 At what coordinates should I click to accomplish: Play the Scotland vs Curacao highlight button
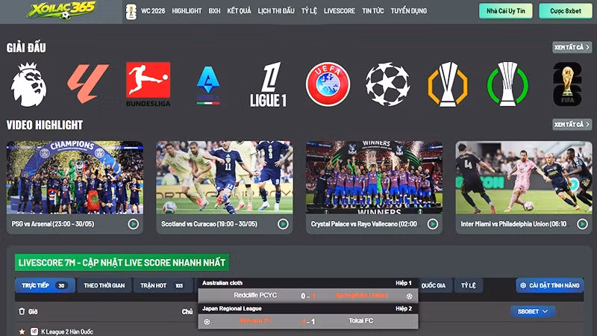tap(283, 224)
